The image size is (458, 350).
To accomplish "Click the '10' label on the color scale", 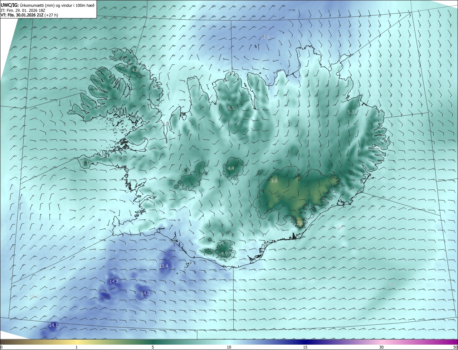I will pos(229,347).
